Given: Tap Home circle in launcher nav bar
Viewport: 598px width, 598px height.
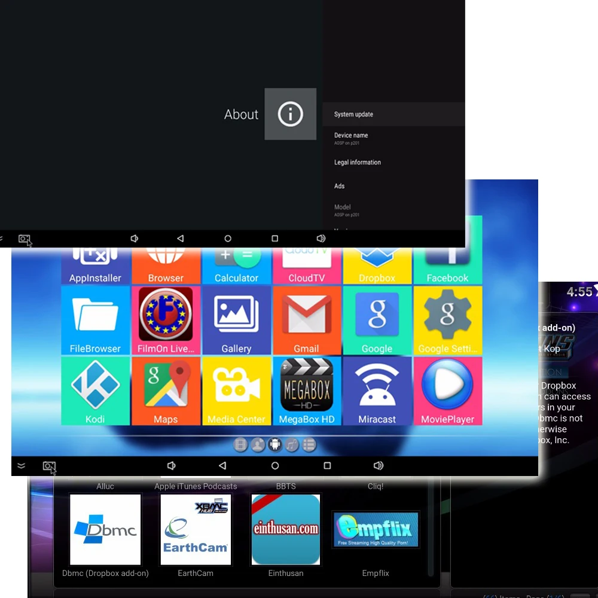Looking at the screenshot, I should click(x=275, y=466).
